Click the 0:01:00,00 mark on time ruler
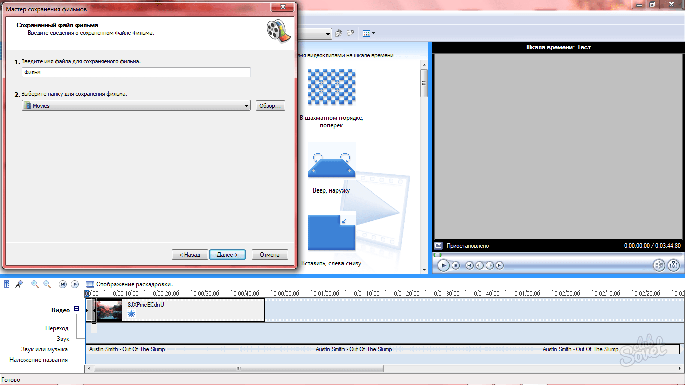The height and width of the screenshot is (385, 685). coord(326,294)
